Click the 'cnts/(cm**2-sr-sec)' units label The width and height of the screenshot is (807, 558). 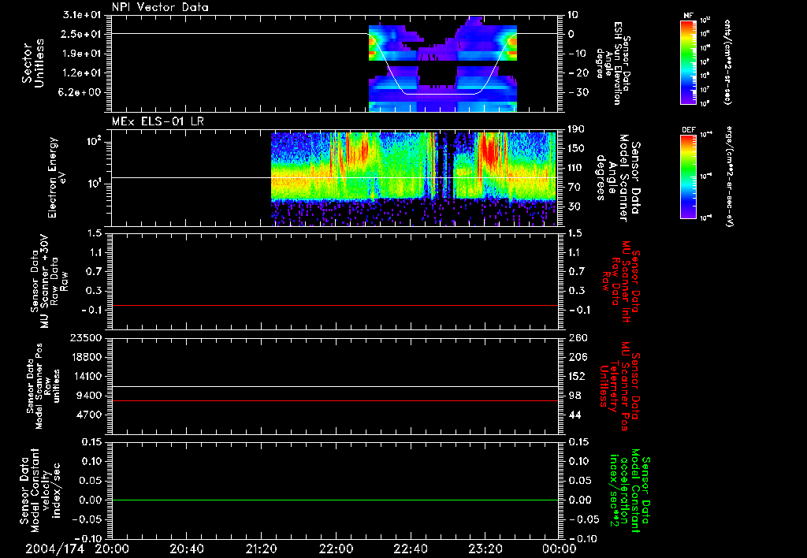tap(727, 61)
